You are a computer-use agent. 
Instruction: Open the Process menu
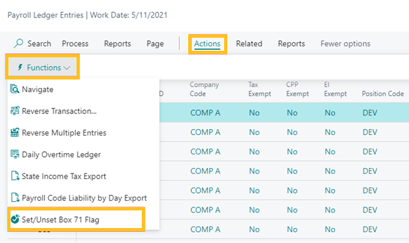pyautogui.click(x=75, y=44)
